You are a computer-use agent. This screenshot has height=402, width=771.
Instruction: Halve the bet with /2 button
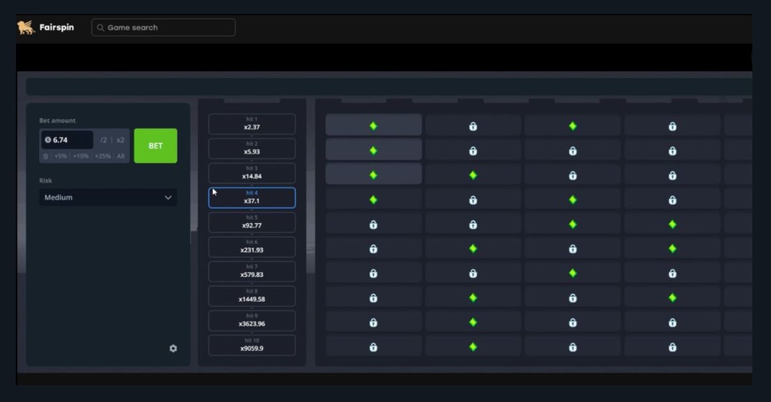(x=104, y=140)
